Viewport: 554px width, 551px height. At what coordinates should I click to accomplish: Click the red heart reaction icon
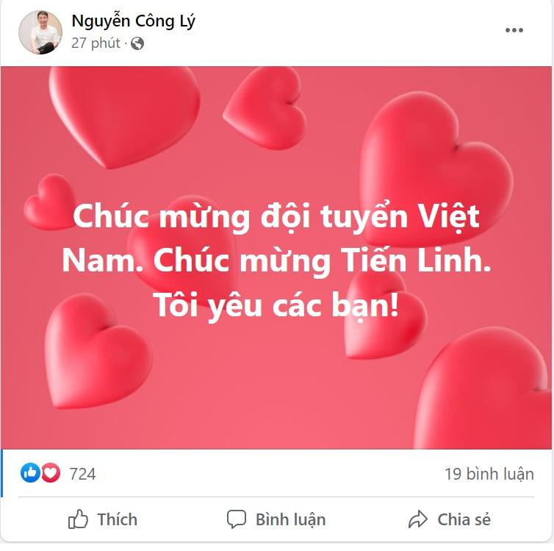pos(51,473)
